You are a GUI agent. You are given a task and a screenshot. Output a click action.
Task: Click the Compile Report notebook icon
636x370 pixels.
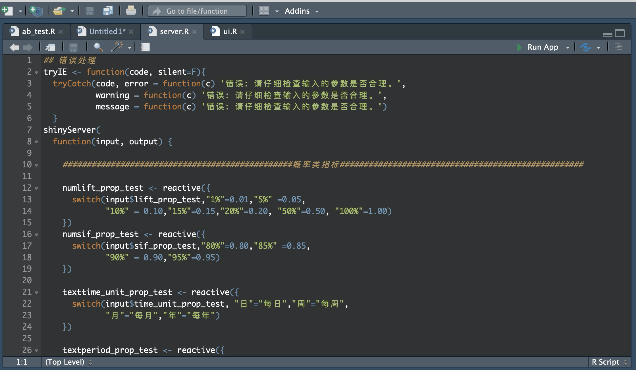[145, 47]
